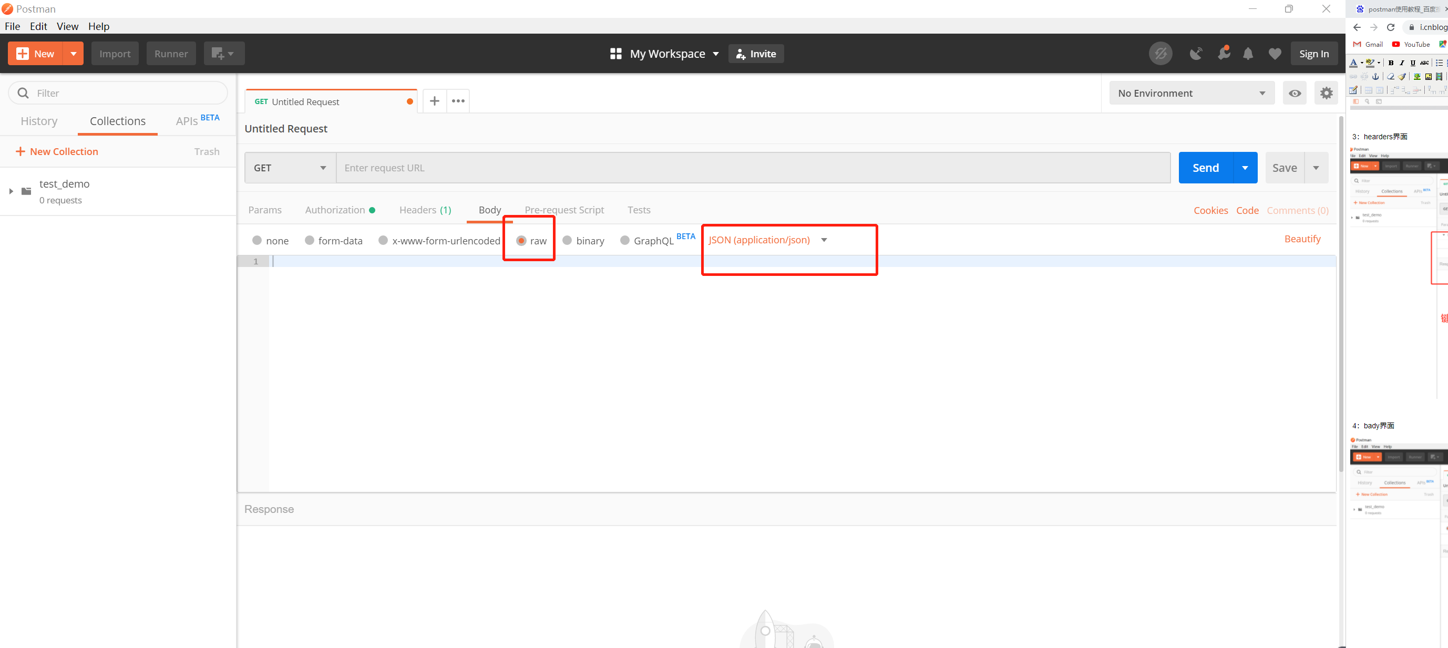Viewport: 1448px width, 648px height.
Task: Click the Beautify link
Action: click(1302, 239)
